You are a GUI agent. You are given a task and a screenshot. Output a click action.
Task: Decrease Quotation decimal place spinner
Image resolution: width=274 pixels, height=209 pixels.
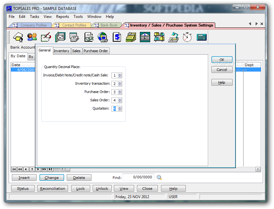(x=120, y=110)
